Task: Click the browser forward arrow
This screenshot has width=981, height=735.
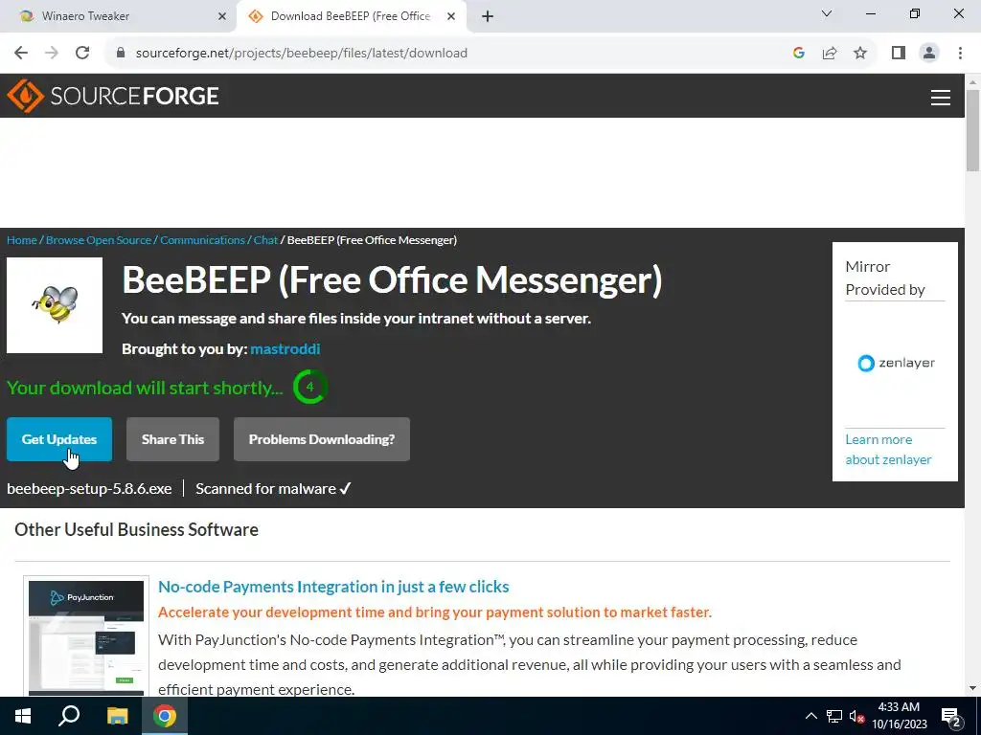Action: [52, 53]
